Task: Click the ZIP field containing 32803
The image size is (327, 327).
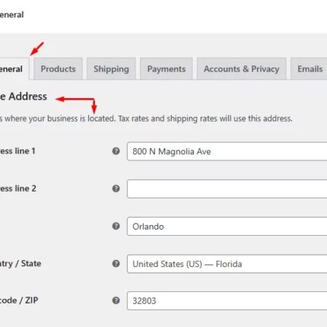Action: 227,301
